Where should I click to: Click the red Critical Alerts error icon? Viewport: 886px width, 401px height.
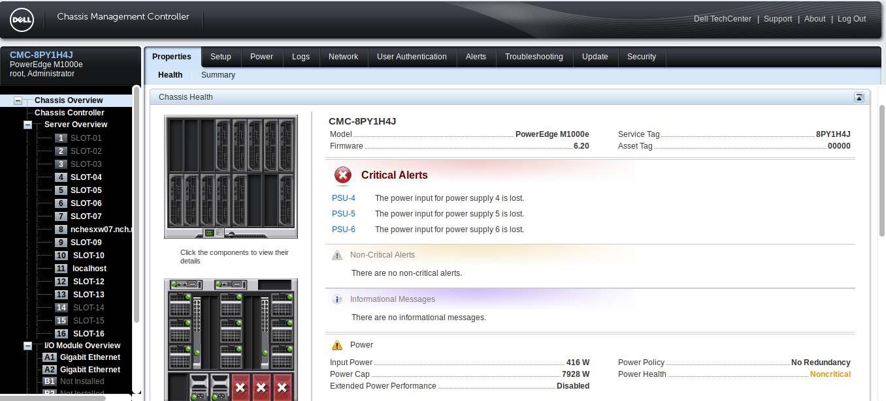[x=343, y=175]
